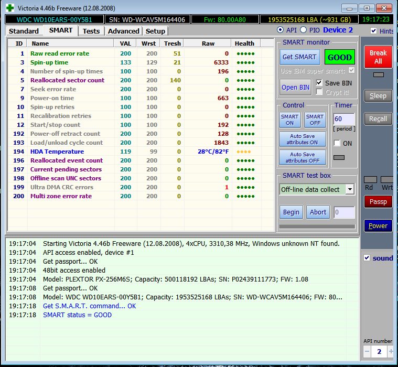Click the indicator lamp below Break All

pyautogui.click(x=379, y=74)
